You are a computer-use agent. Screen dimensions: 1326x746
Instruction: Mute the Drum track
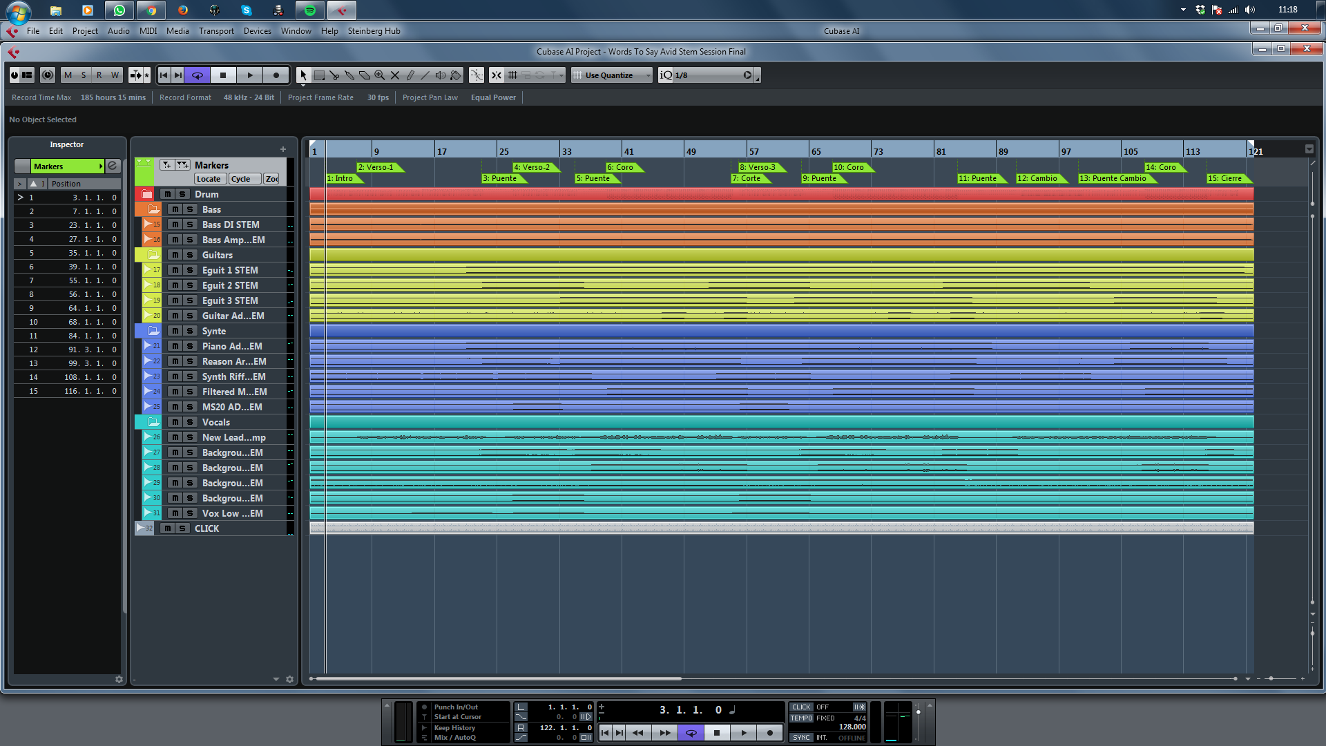point(168,194)
